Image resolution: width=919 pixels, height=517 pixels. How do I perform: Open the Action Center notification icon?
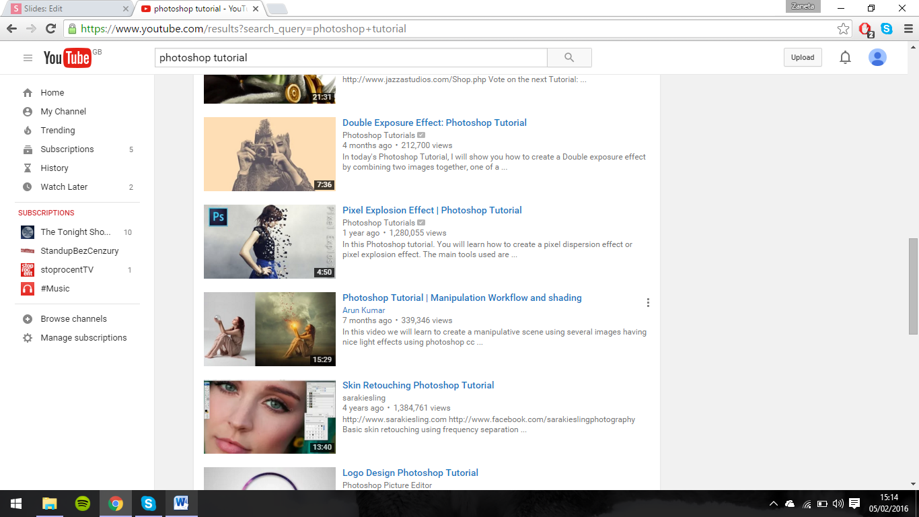[854, 504]
